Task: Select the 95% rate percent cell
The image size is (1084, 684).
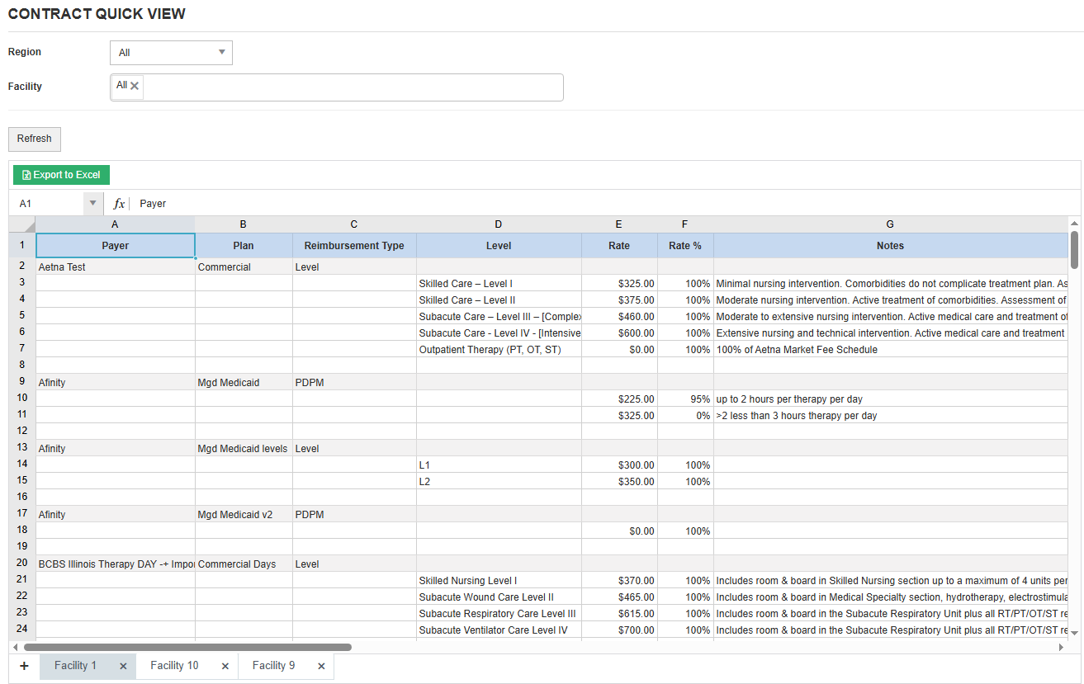Action: 685,399
